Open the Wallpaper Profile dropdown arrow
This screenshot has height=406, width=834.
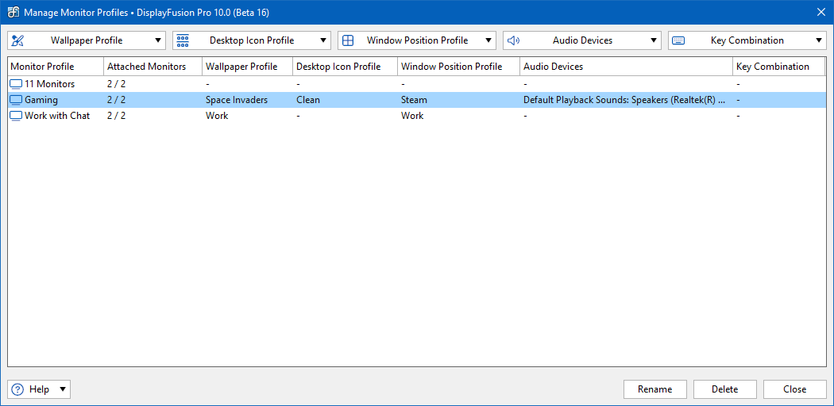click(x=157, y=40)
